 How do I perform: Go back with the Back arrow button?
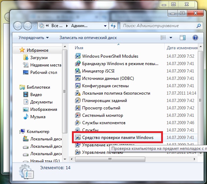coord(18,26)
